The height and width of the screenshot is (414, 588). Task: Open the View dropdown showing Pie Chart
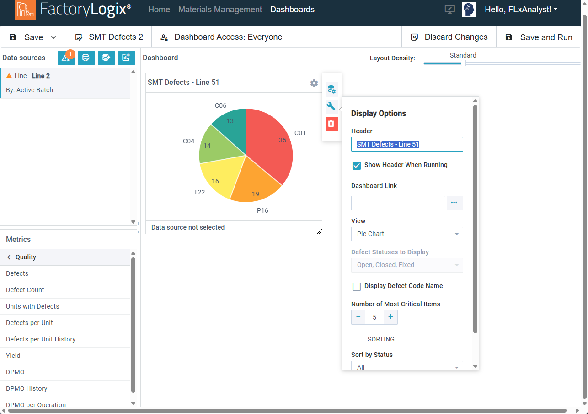pos(407,234)
